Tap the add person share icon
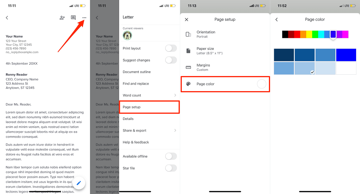The width and height of the screenshot is (360, 194). click(62, 18)
